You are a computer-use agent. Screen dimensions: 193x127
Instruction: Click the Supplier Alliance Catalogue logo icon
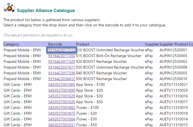9,8
